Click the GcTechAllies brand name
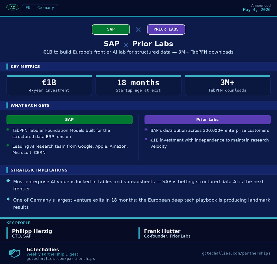 (43, 249)
